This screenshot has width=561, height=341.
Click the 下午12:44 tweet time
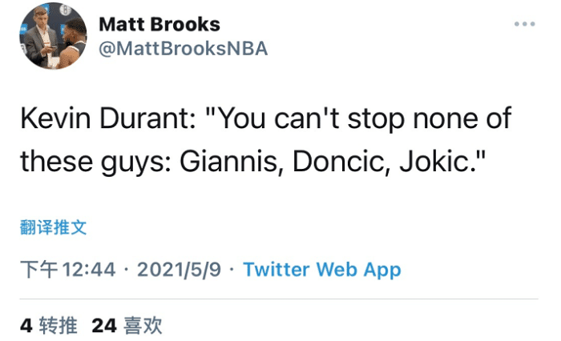(68, 270)
